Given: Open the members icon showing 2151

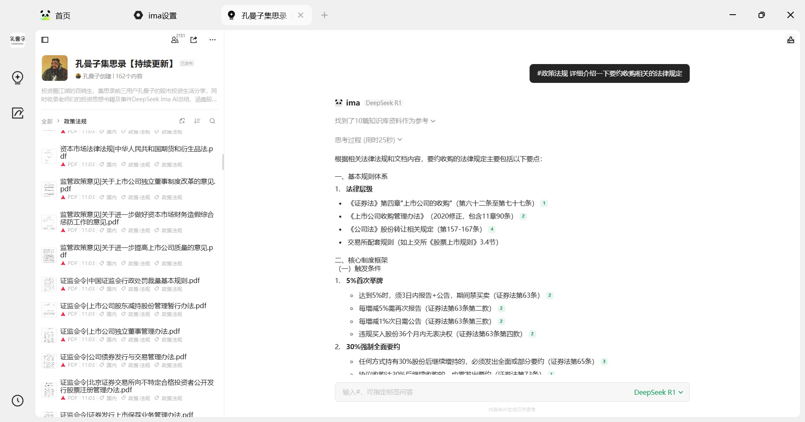Looking at the screenshot, I should pos(175,40).
